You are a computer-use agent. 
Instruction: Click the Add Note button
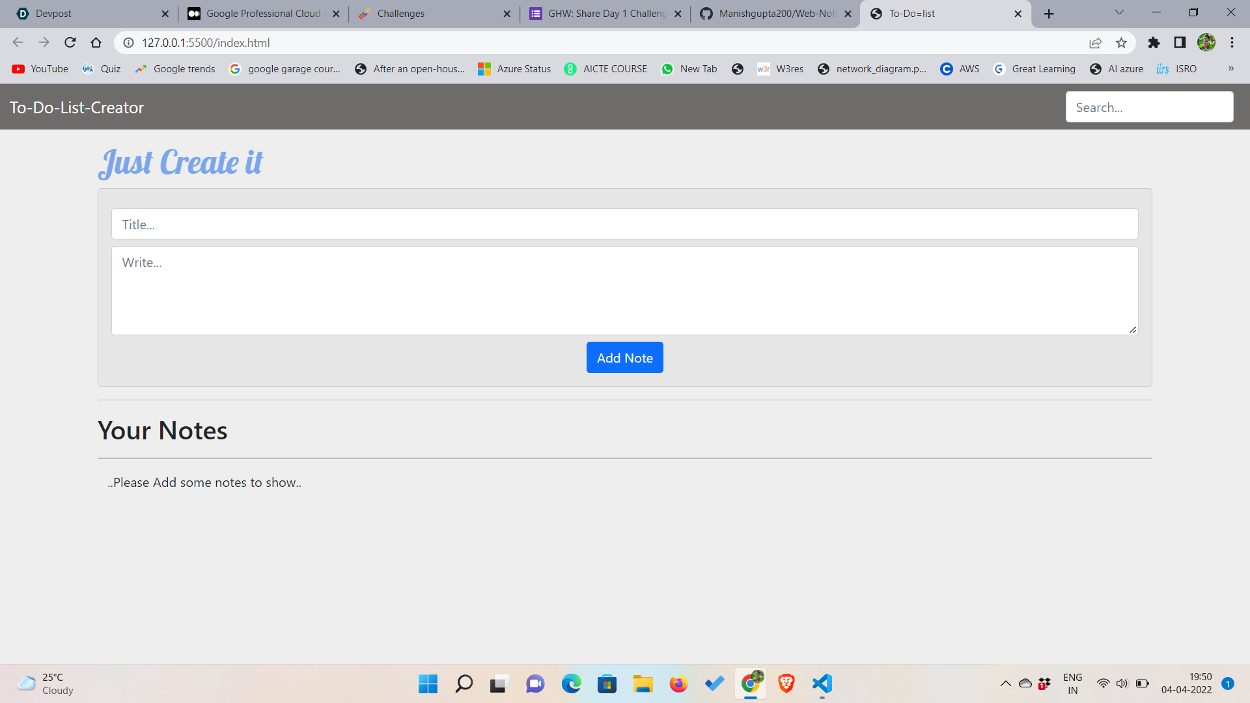click(x=624, y=357)
